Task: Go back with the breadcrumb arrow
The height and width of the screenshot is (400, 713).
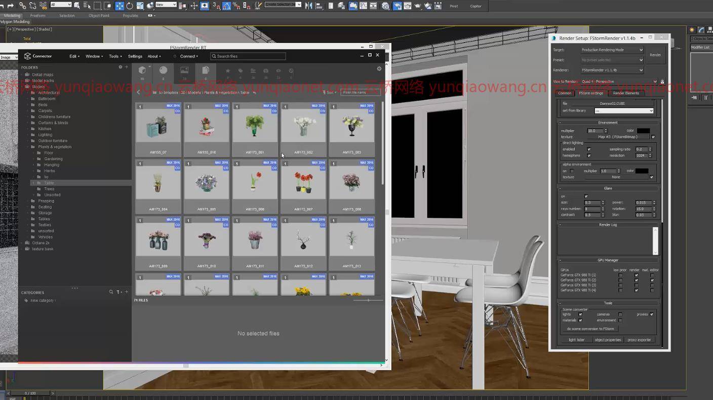Action: point(139,93)
